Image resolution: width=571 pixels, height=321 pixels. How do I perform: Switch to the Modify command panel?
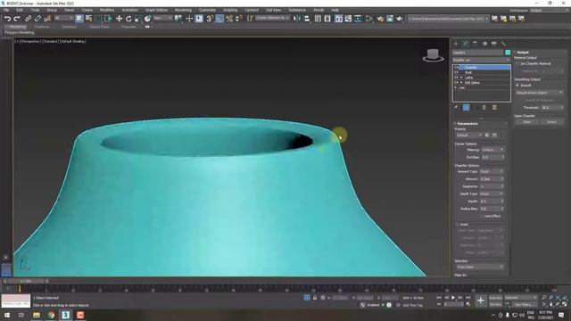[x=466, y=44]
